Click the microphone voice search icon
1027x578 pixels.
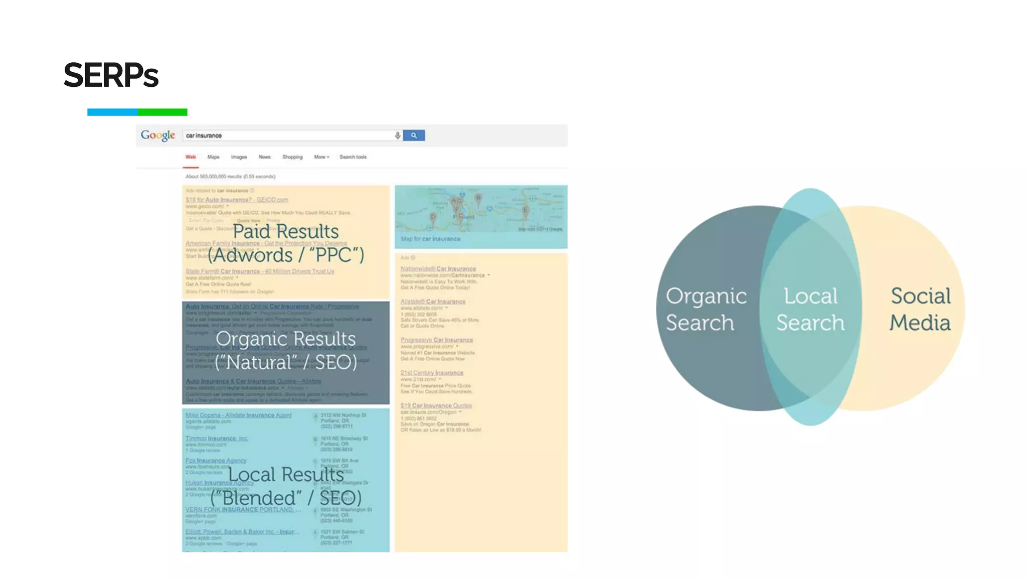tap(397, 135)
